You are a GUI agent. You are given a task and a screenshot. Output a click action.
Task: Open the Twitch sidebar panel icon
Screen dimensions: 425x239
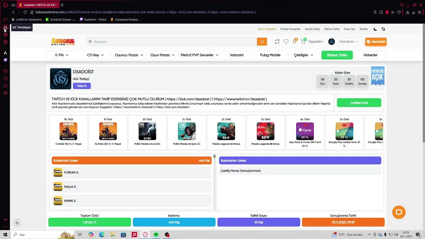pos(5,60)
